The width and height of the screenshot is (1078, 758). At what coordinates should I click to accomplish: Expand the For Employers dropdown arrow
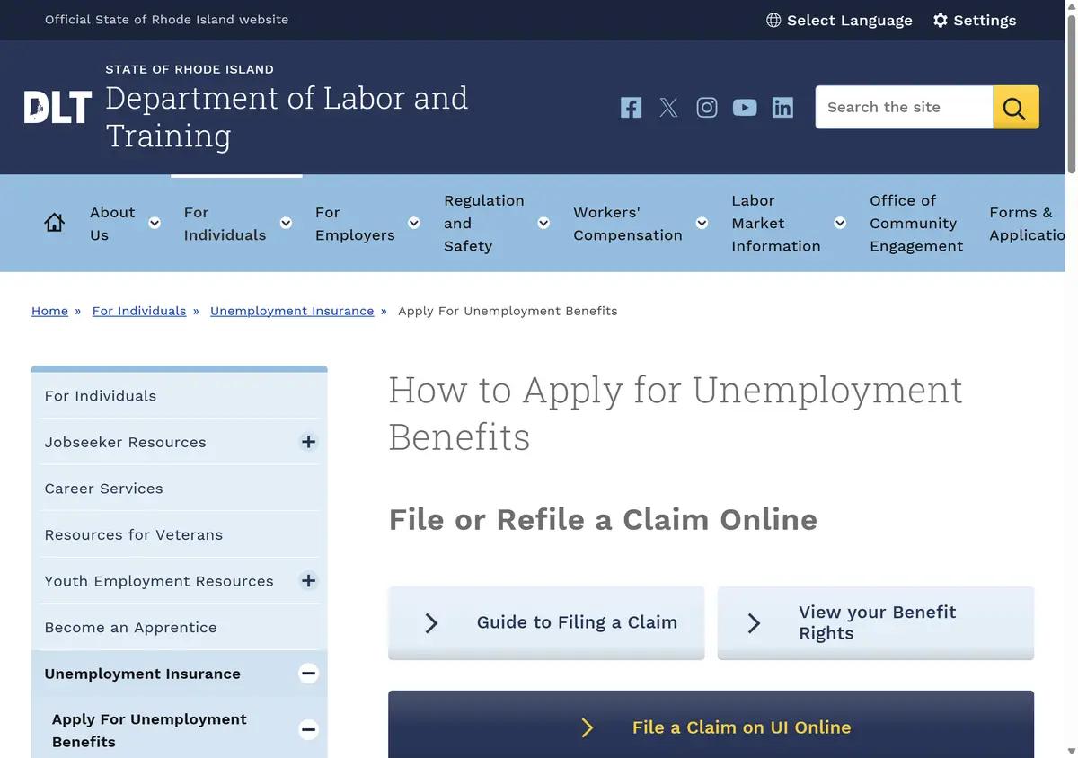(414, 223)
